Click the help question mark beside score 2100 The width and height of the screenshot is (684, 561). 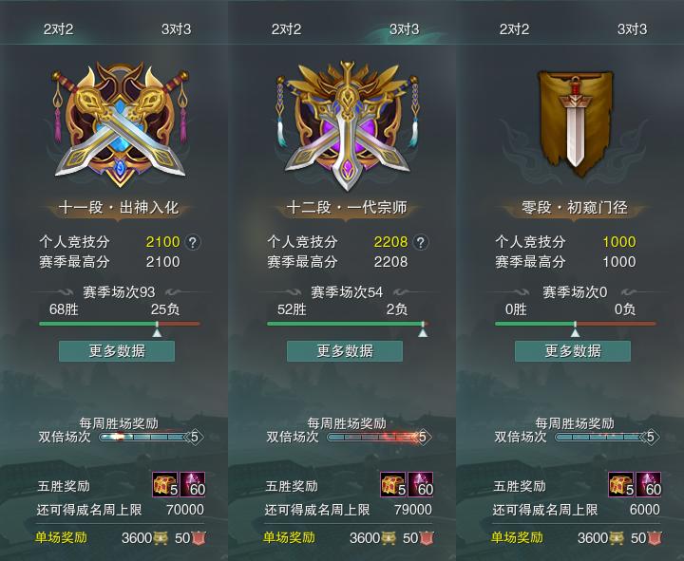[193, 242]
